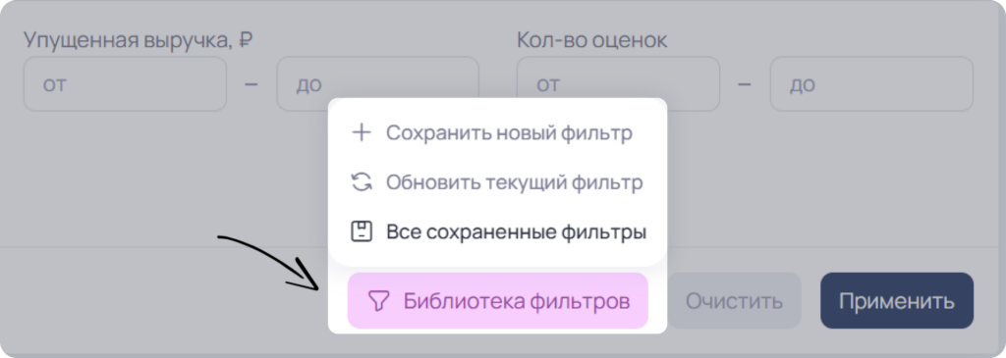Focus the Кол-во оценок 'до' field
Viewport: 1006px width, 358px height.
871,84
